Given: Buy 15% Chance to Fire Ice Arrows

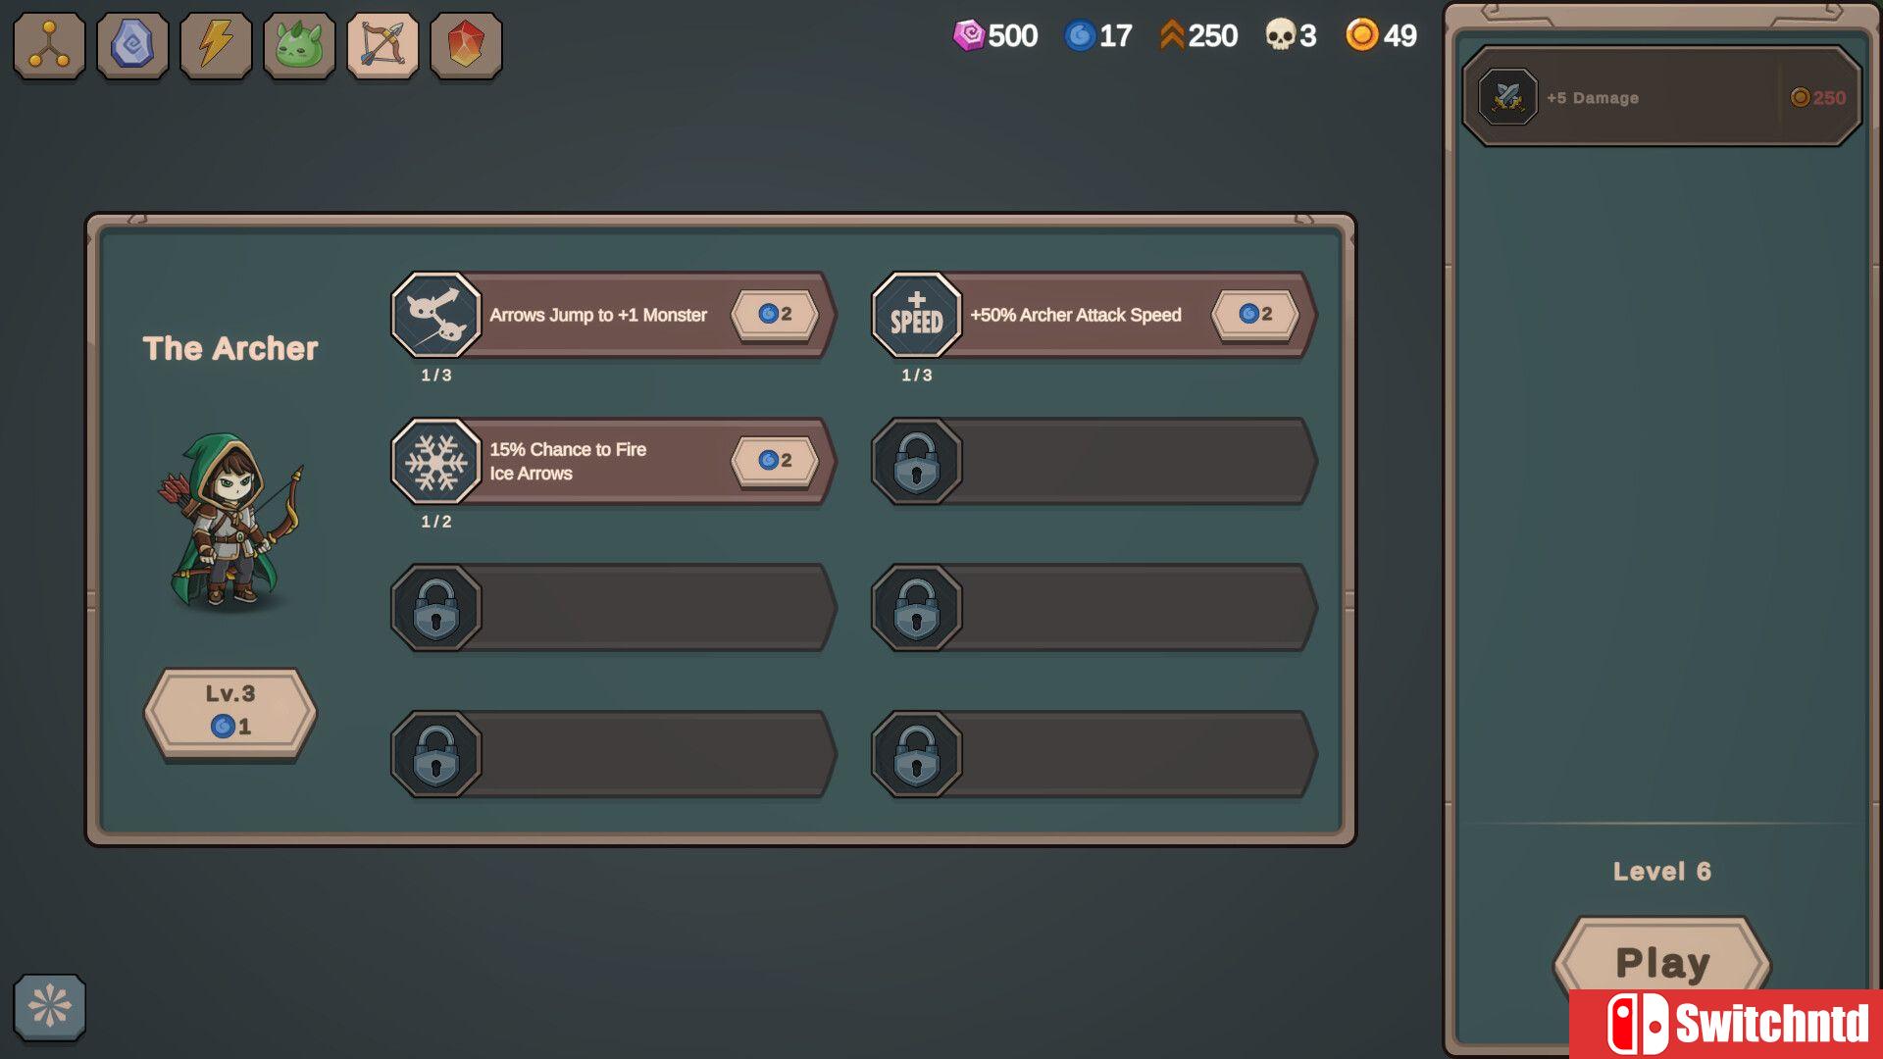Looking at the screenshot, I should point(775,460).
